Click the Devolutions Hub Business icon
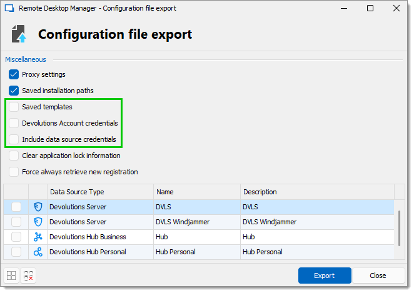Screen dimensions: 414x293 (38, 237)
